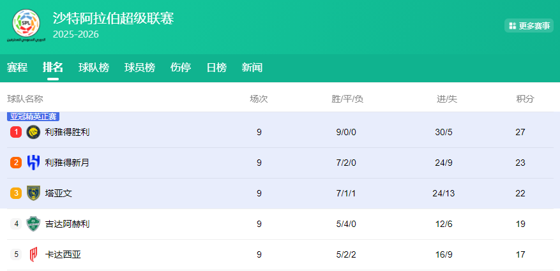The height and width of the screenshot is (271, 560).
Task: Click the Jeddah Al Ahli club crest
Action: (33, 224)
